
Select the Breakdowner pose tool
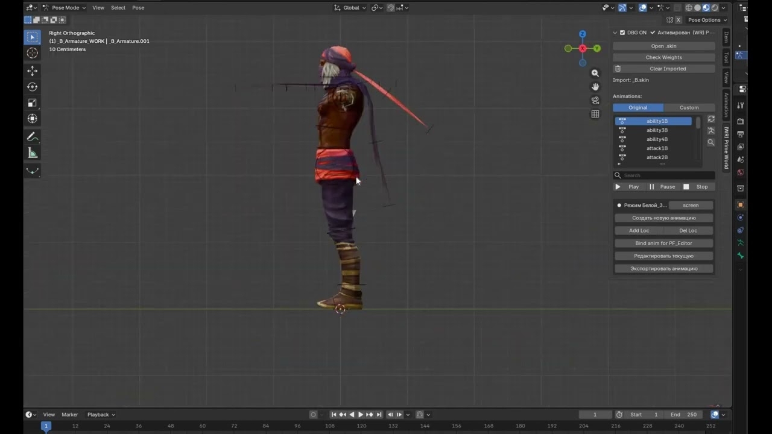33,171
